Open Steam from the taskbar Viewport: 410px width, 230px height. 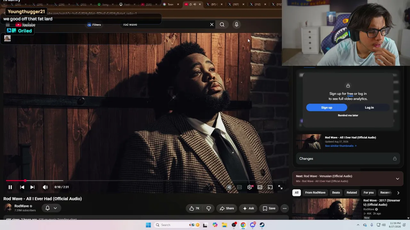(262, 225)
